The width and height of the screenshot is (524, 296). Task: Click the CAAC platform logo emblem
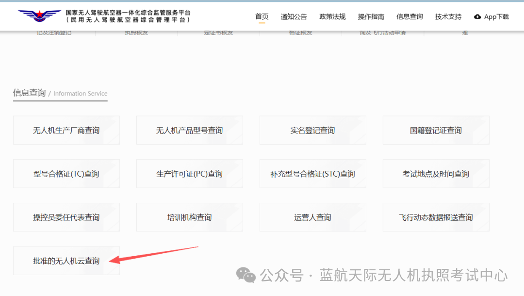pyautogui.click(x=39, y=16)
